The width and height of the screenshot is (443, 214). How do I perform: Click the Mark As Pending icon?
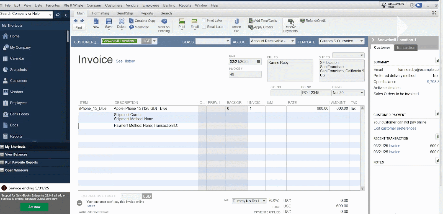click(164, 21)
